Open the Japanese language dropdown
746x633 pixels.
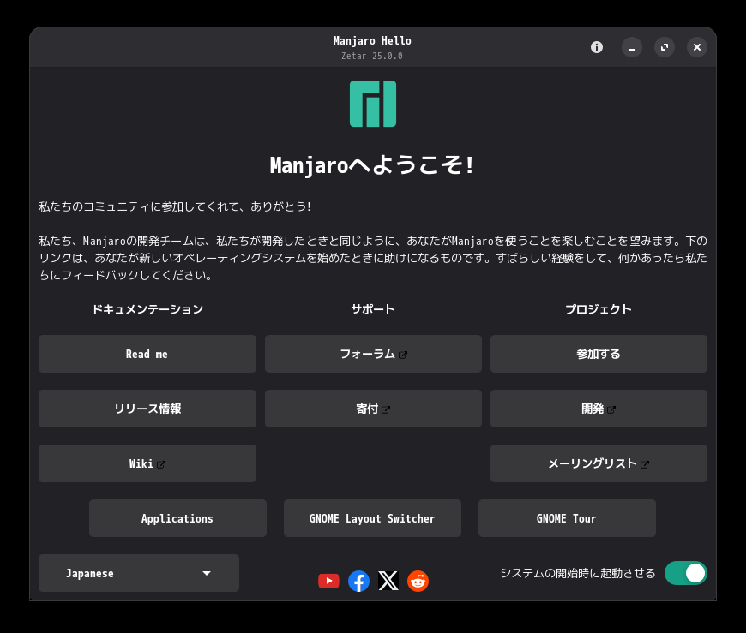tap(139, 573)
